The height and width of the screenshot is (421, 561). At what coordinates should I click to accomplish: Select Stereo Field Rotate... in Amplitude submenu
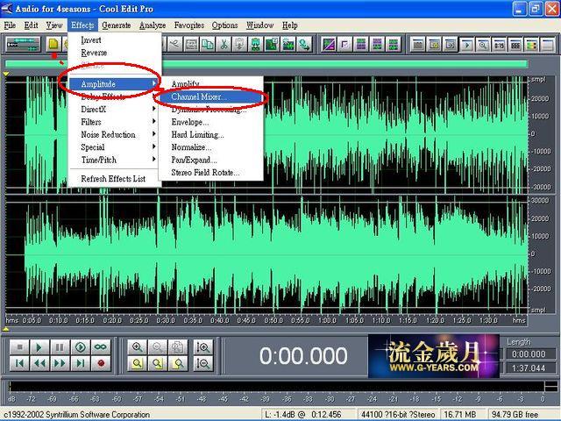[211, 173]
